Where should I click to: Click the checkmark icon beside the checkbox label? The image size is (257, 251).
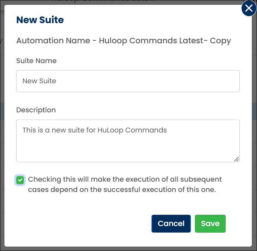coord(20,180)
